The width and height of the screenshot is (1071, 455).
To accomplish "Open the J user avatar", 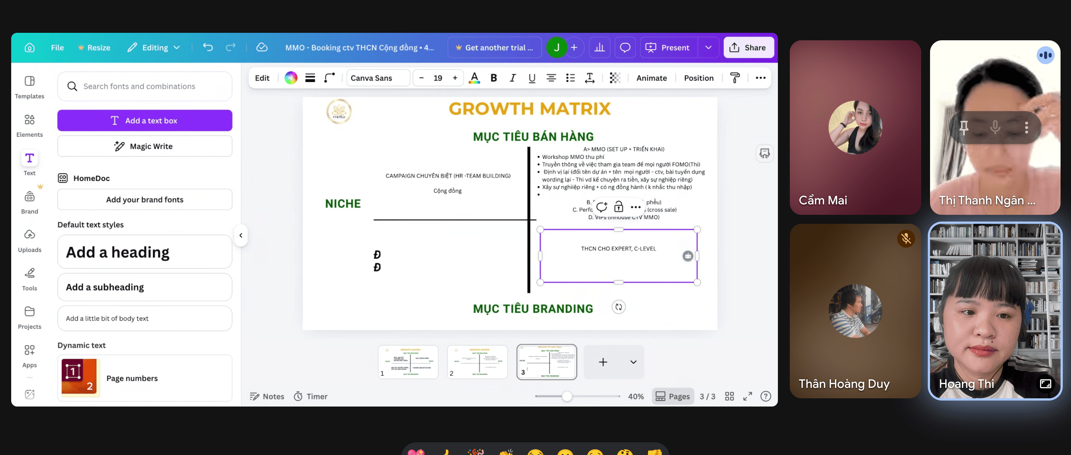I will (x=556, y=48).
